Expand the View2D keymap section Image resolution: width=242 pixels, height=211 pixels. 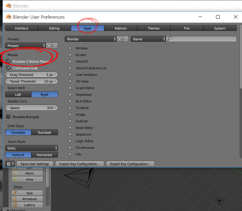coord(70,61)
